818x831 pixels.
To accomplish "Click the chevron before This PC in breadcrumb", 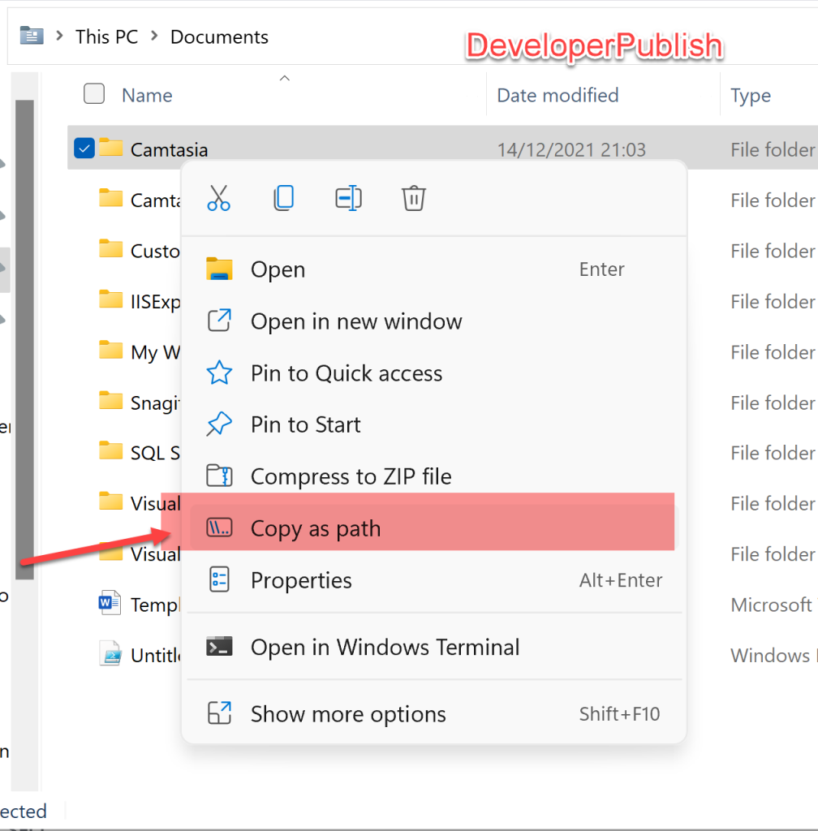I will [62, 37].
